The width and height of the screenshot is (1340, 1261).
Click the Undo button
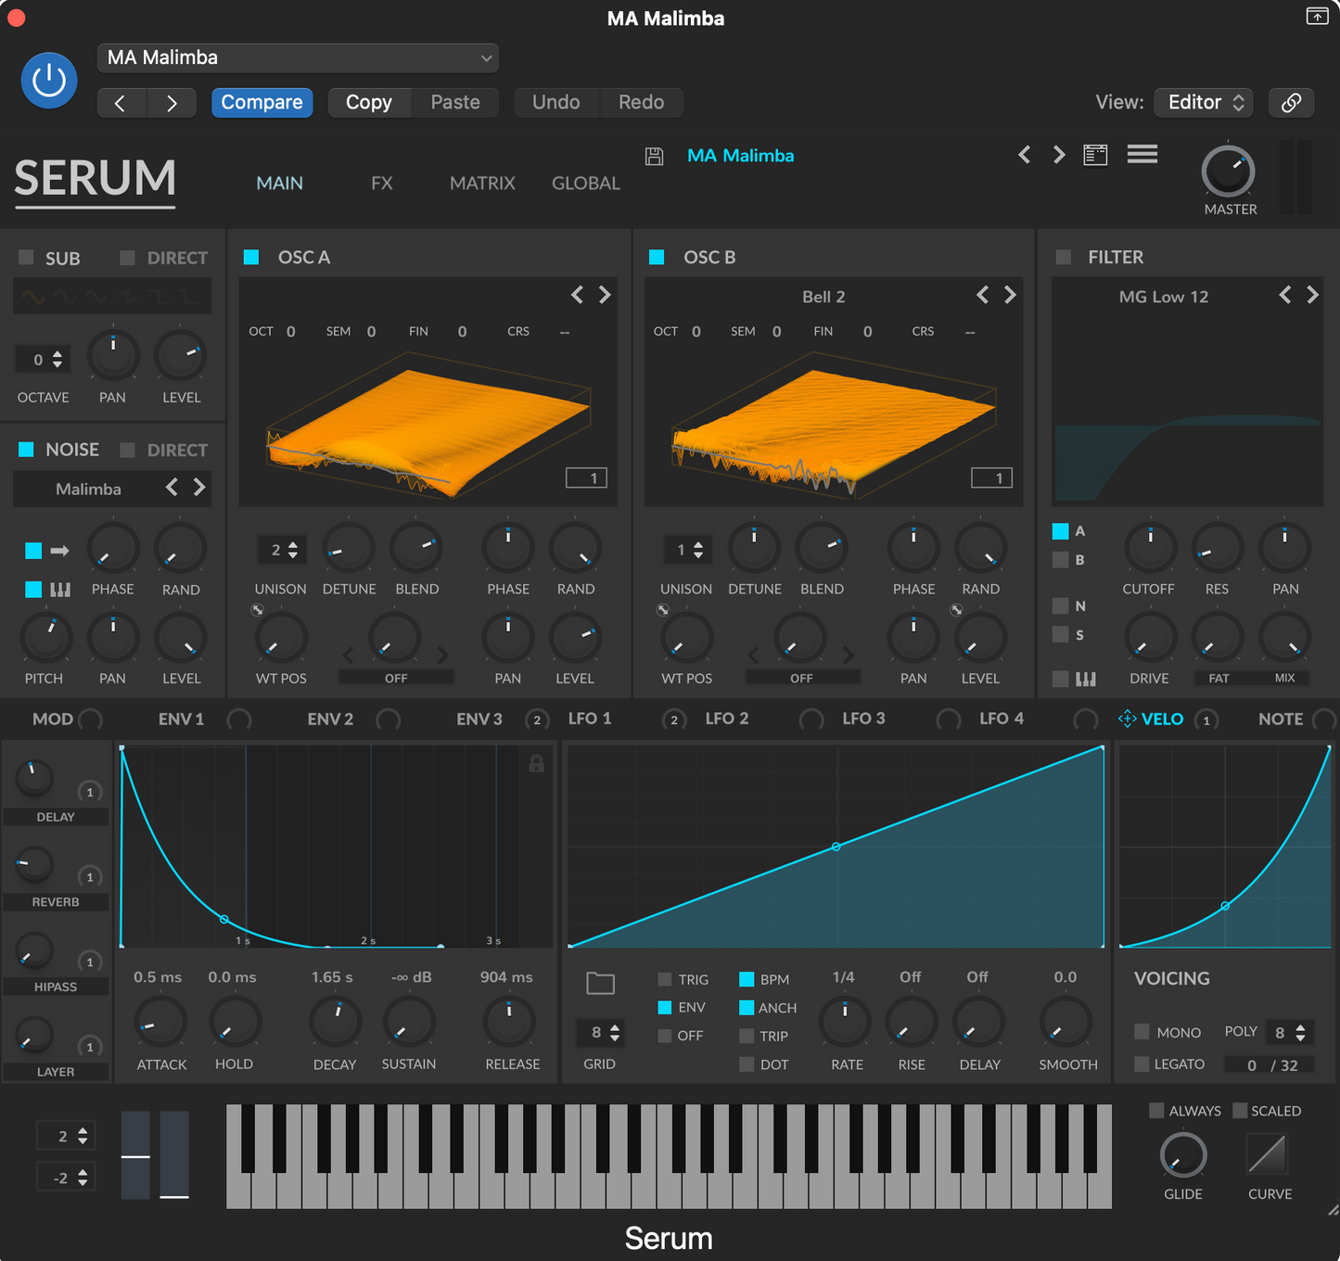[x=556, y=102]
